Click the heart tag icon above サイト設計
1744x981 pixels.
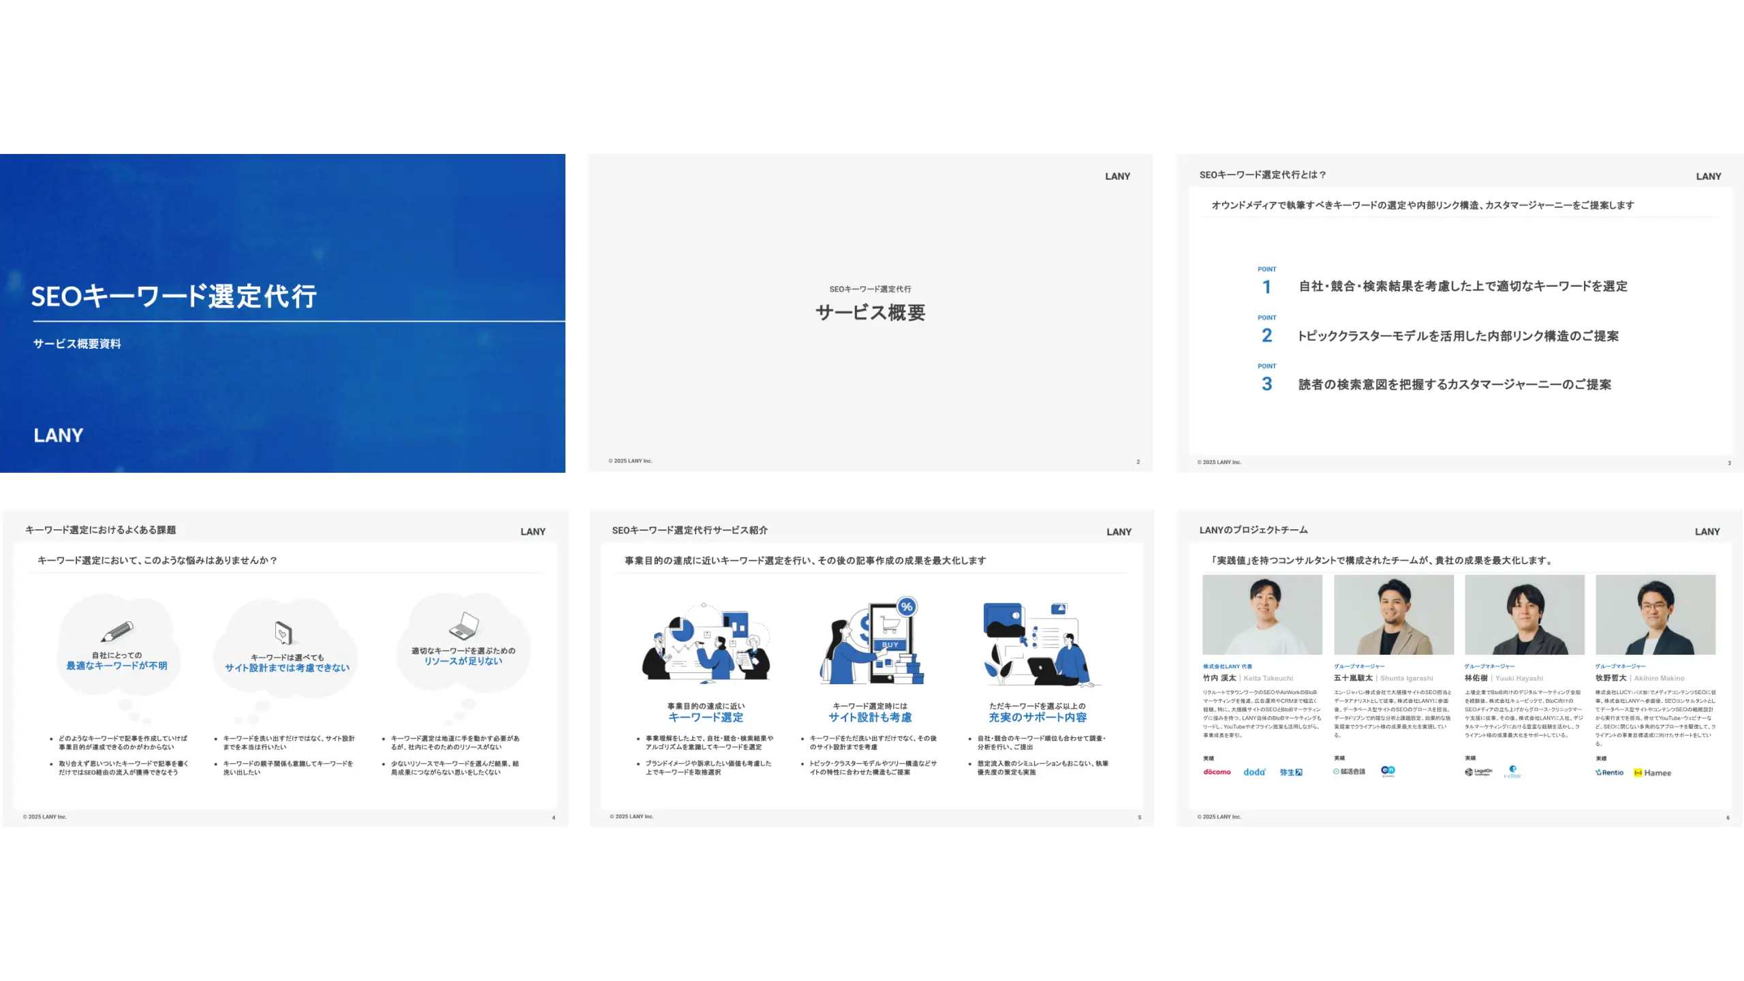pyautogui.click(x=283, y=633)
